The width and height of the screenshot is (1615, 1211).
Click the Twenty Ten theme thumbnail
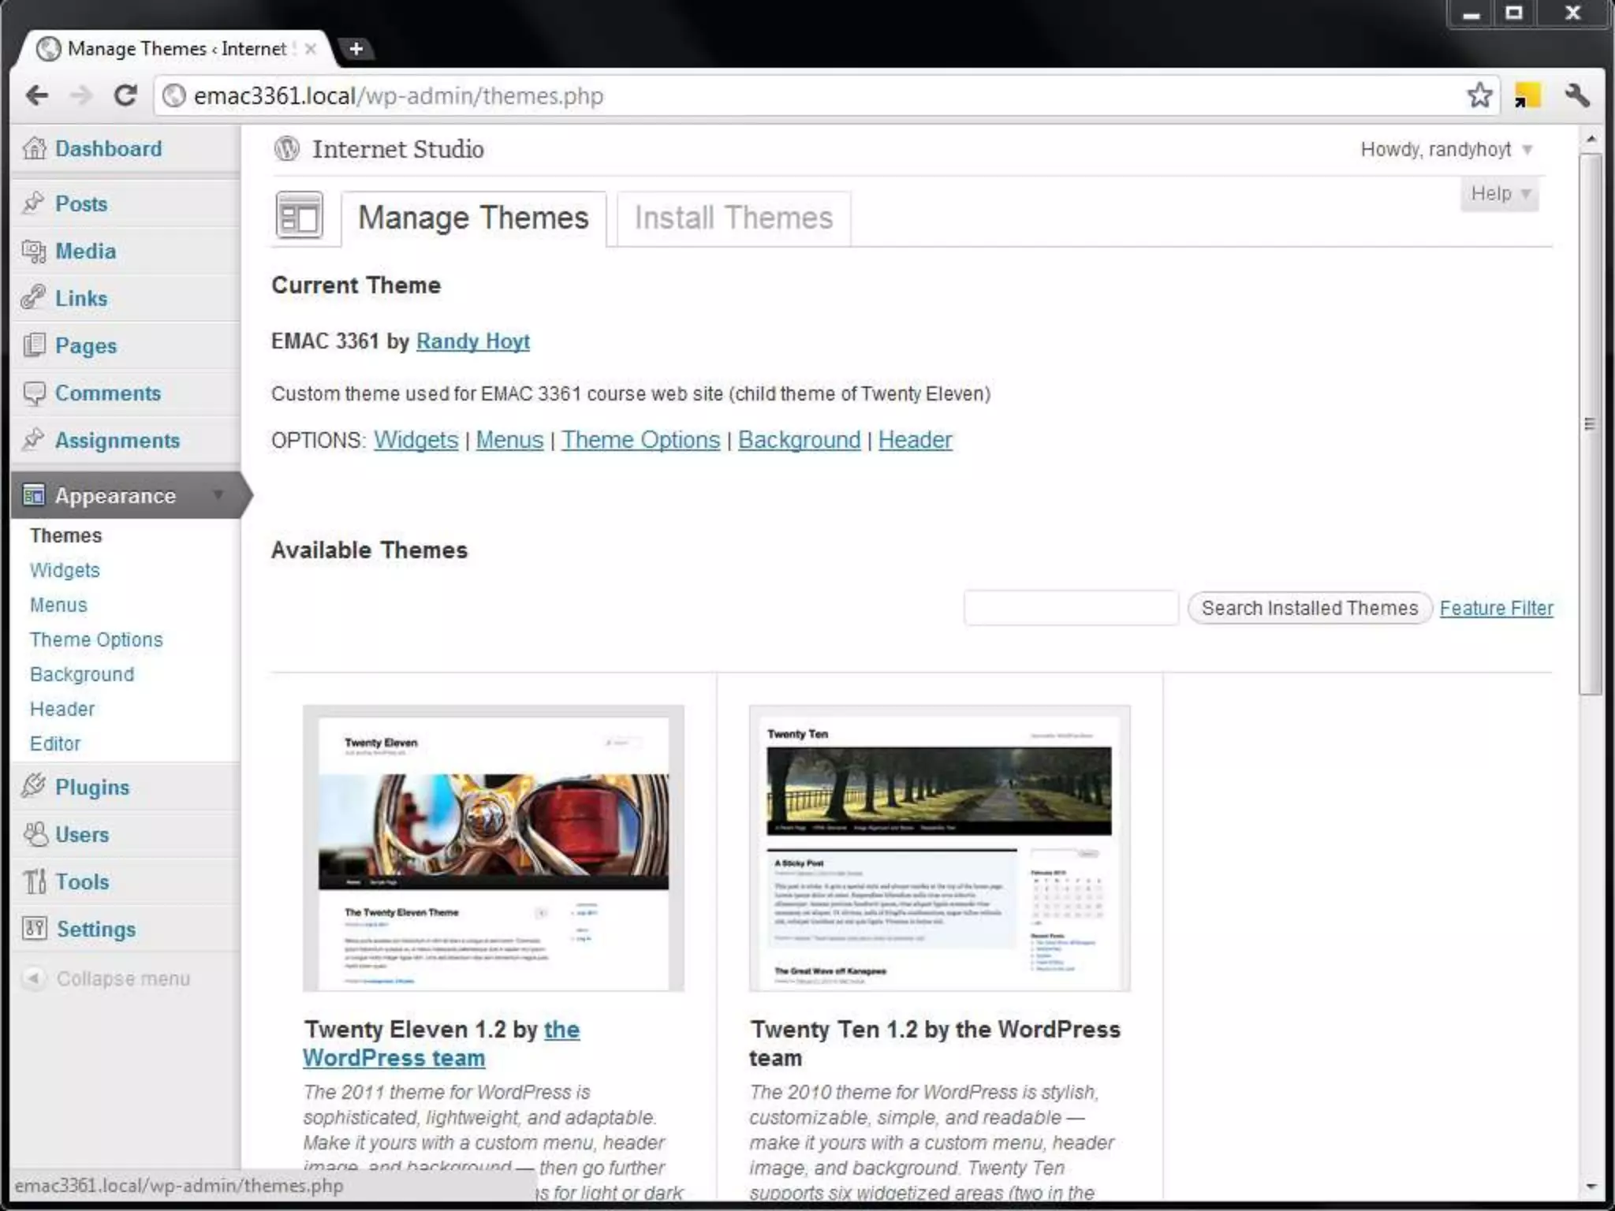click(x=939, y=848)
